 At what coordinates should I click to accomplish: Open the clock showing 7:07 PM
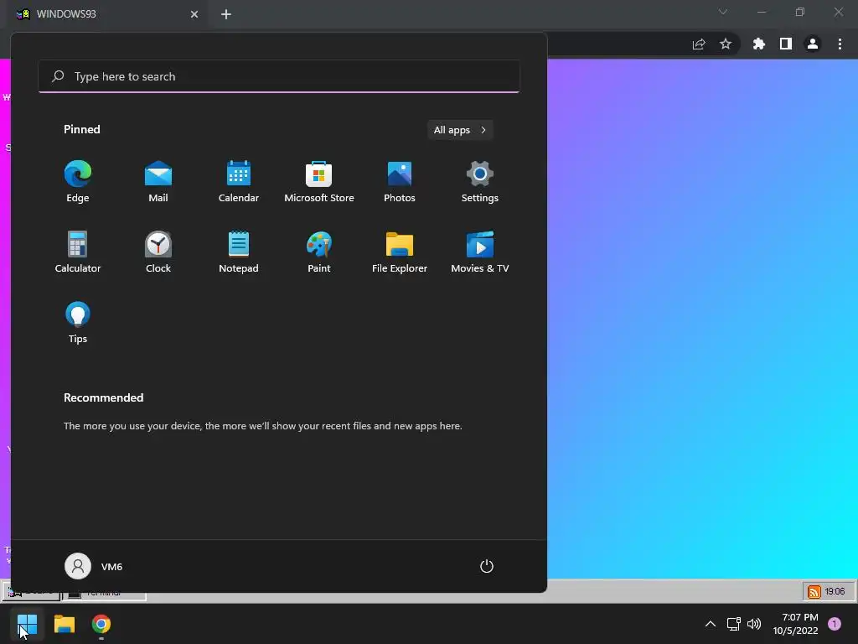click(x=796, y=624)
